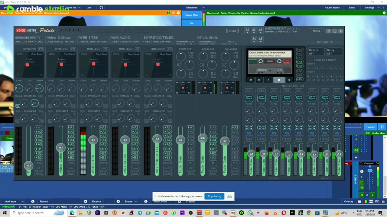Click the cassette display to select audio file

coord(270,54)
